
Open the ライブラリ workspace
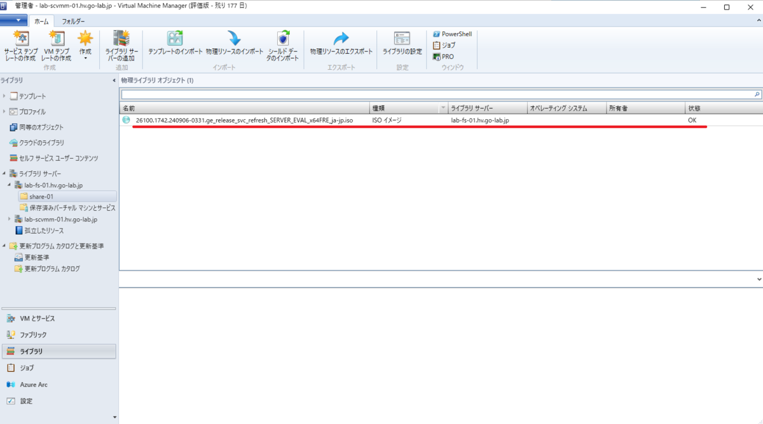58,351
